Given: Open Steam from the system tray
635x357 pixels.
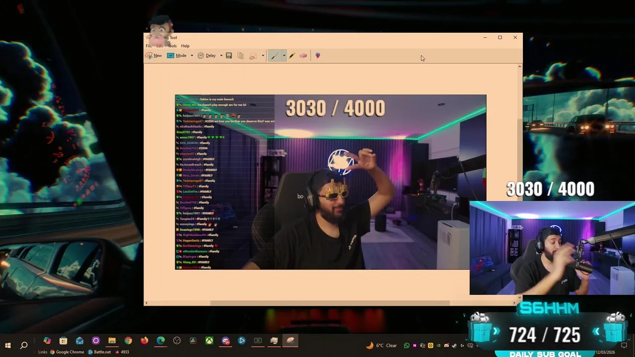Looking at the screenshot, I should 454,346.
